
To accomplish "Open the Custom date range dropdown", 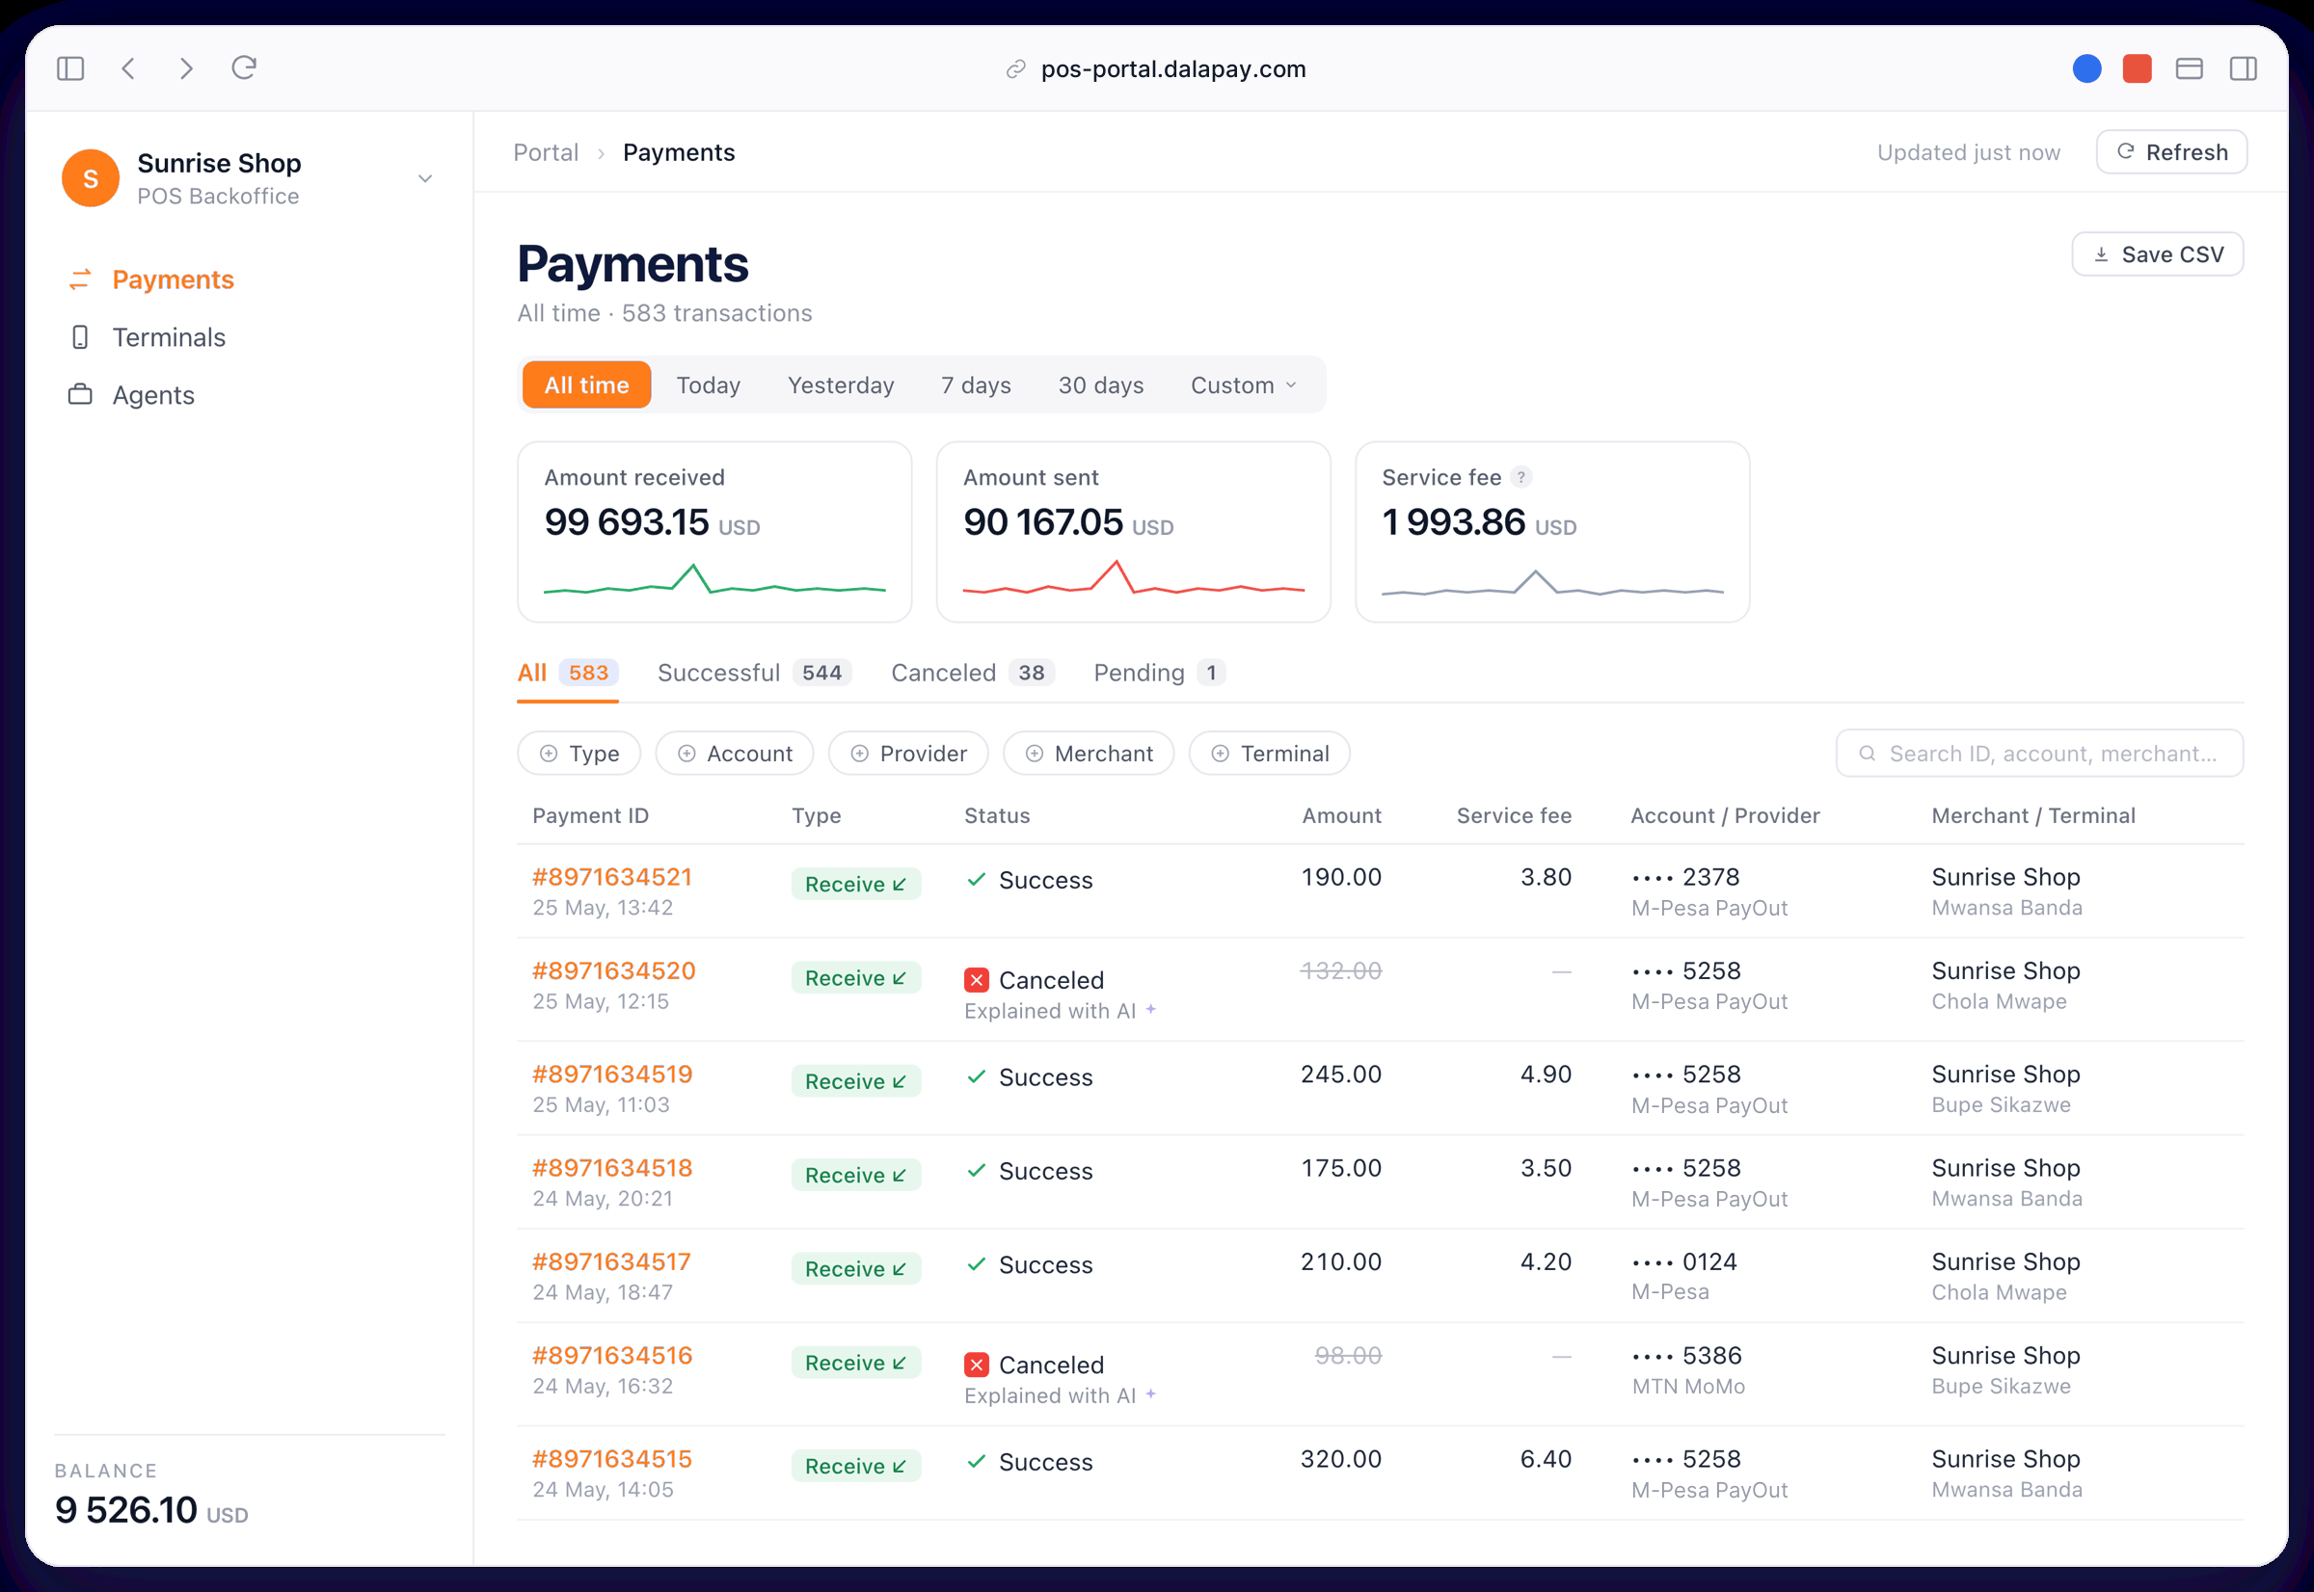I will (x=1244, y=385).
